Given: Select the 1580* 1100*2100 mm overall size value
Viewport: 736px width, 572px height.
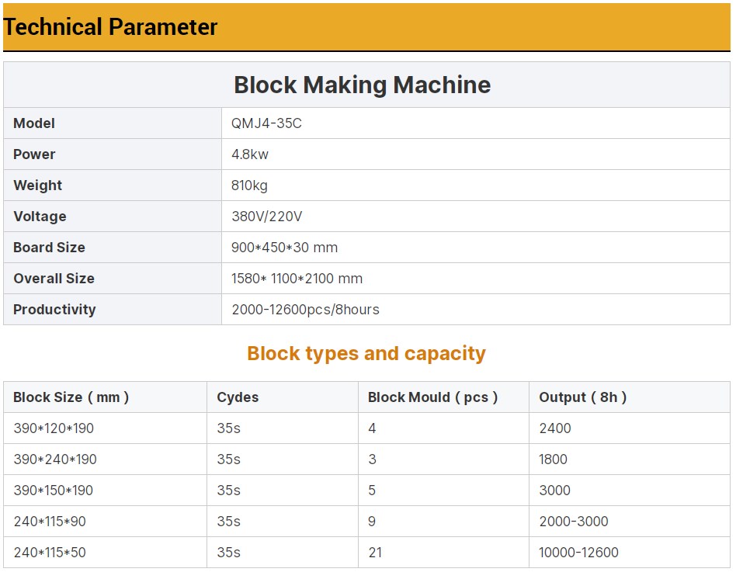Looking at the screenshot, I should pos(297,279).
